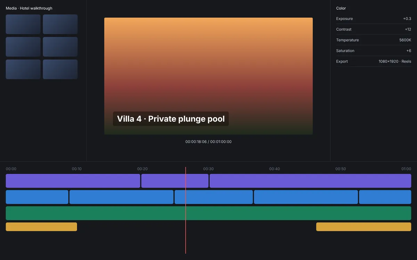The height and width of the screenshot is (260, 417).
Task: Jump to 00:30 on the timeline ruler
Action: pos(208,169)
